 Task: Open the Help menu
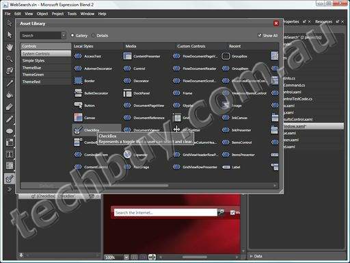[x=102, y=14]
